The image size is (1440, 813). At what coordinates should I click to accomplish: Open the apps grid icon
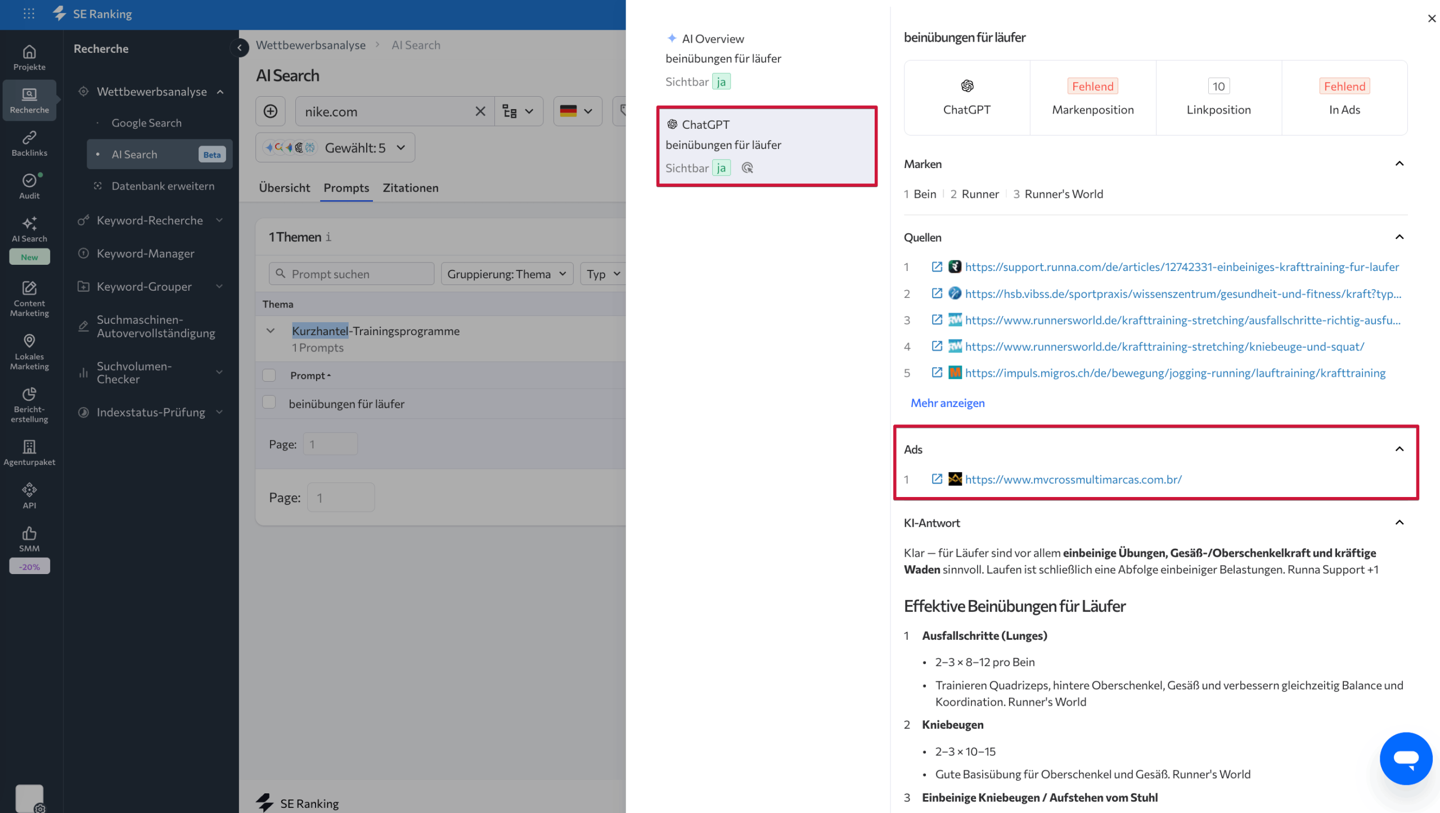coord(29,13)
